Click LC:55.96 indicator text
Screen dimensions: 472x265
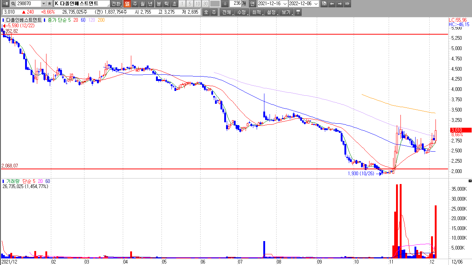[458, 20]
